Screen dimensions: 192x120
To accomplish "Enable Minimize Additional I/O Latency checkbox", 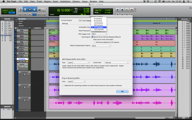I will [95, 42].
